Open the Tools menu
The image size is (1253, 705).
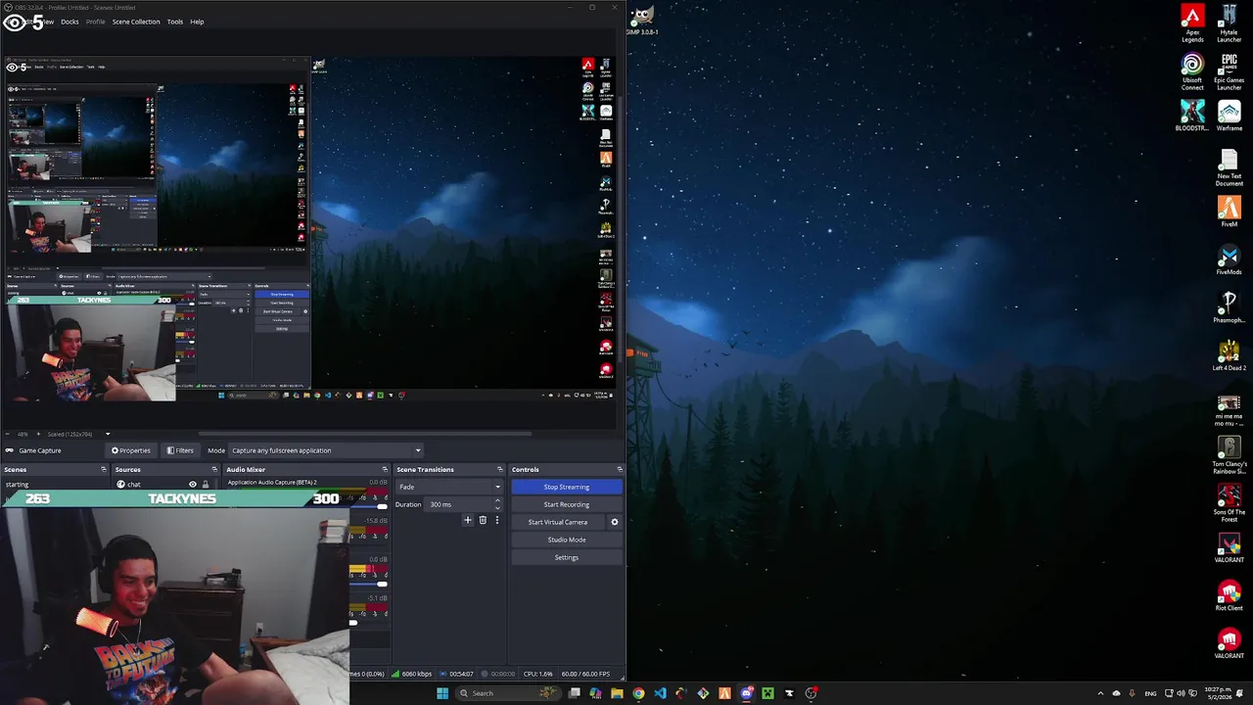click(174, 22)
